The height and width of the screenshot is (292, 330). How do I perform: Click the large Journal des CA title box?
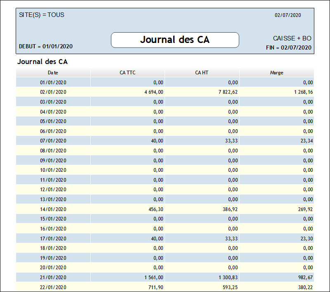pos(175,40)
